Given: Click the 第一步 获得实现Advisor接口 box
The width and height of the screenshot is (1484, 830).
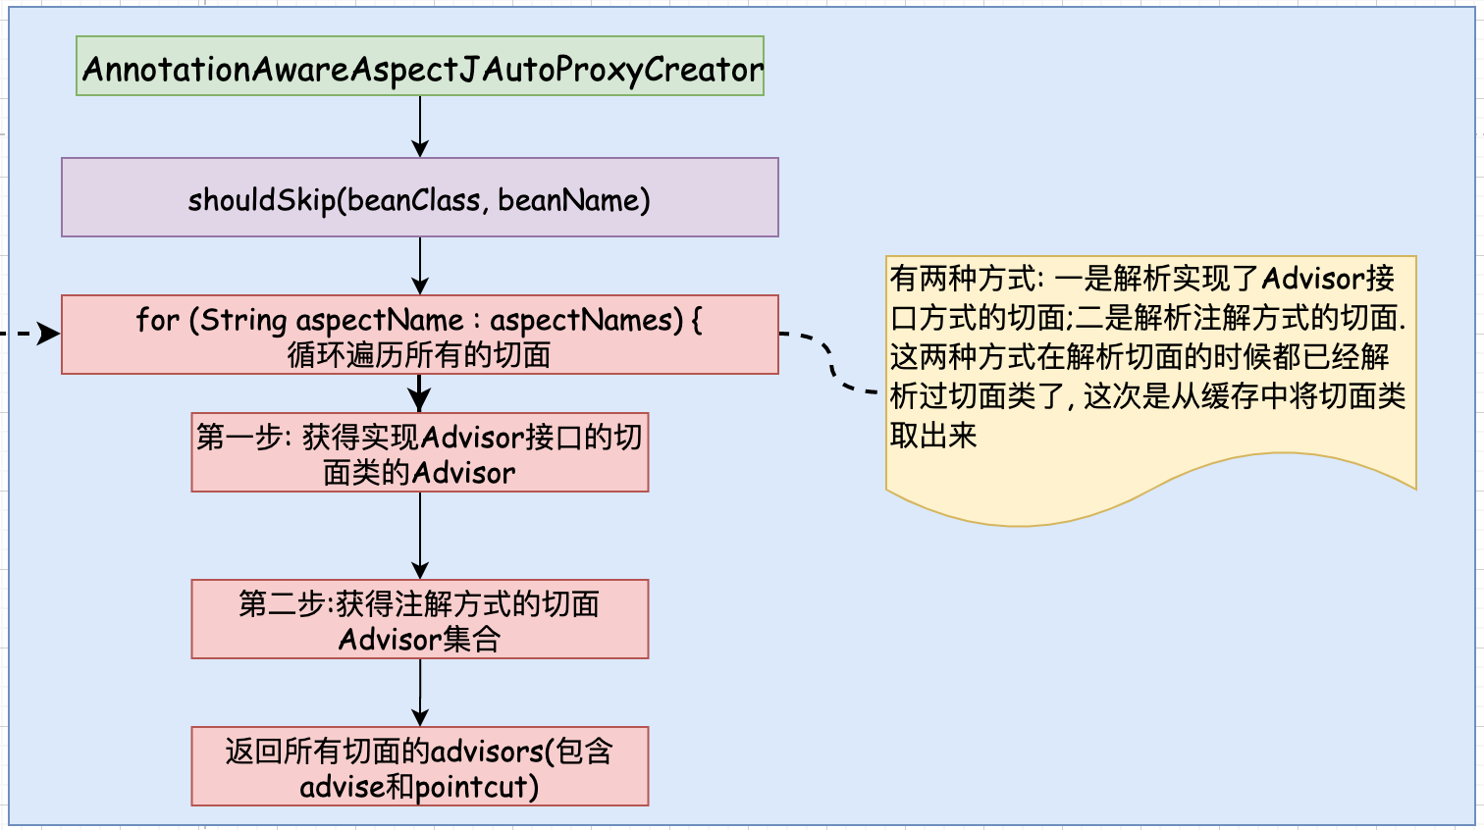Looking at the screenshot, I should (420, 452).
